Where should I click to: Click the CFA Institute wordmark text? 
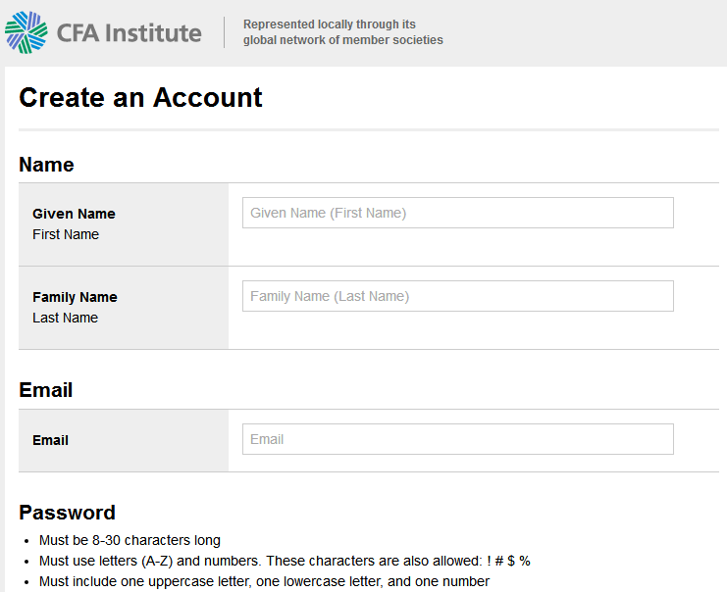pyautogui.click(x=129, y=33)
